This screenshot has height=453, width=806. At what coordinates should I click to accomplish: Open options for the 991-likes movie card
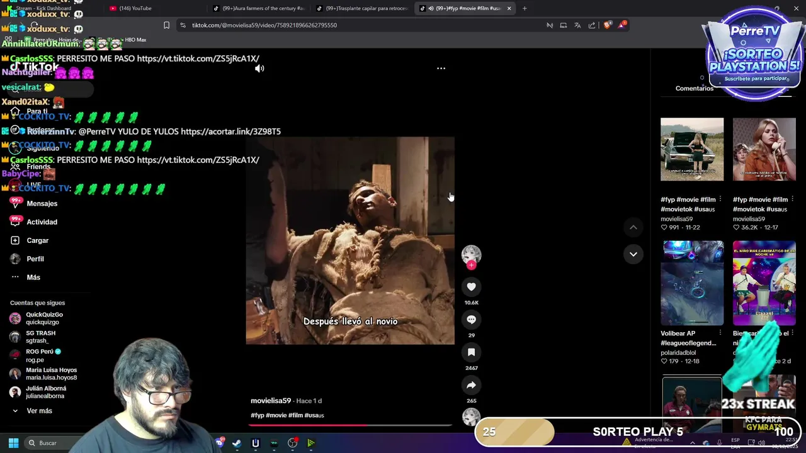pos(720,199)
